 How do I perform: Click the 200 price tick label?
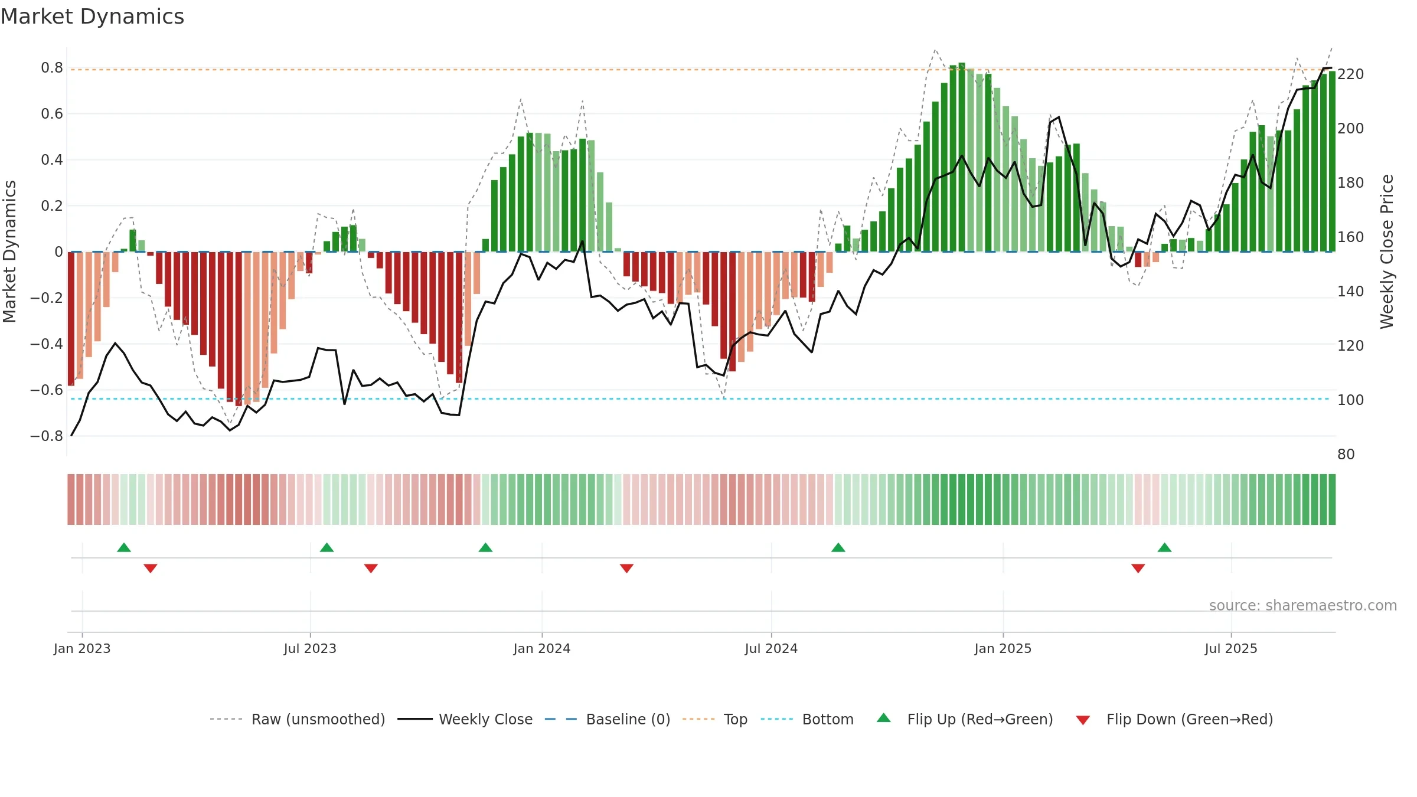(x=1351, y=129)
